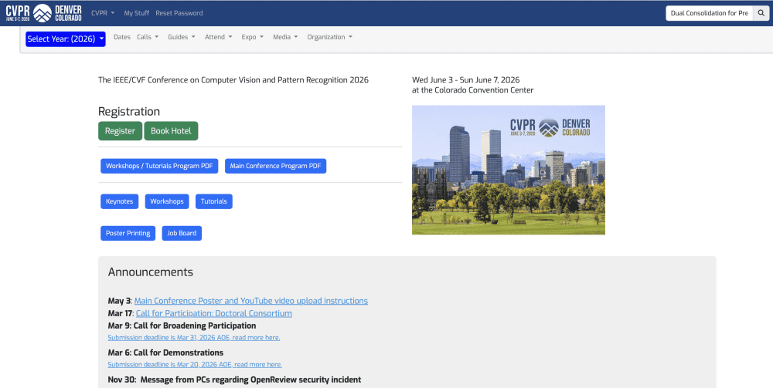The height and width of the screenshot is (388, 773).
Task: Click the Book Hotel button
Action: coord(171,131)
